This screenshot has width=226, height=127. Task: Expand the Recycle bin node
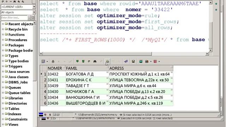3,29
